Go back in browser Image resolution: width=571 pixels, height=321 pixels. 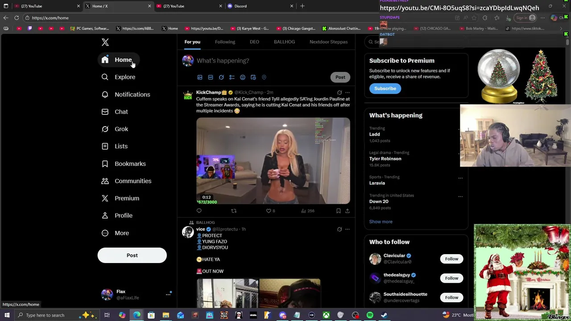(6, 18)
